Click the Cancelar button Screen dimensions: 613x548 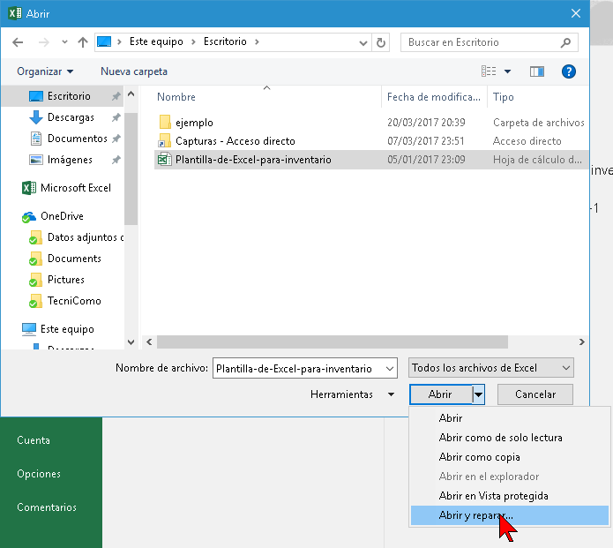pyautogui.click(x=535, y=394)
